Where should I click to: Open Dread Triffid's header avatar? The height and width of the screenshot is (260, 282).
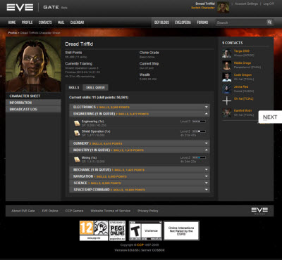pyautogui.click(x=223, y=7)
